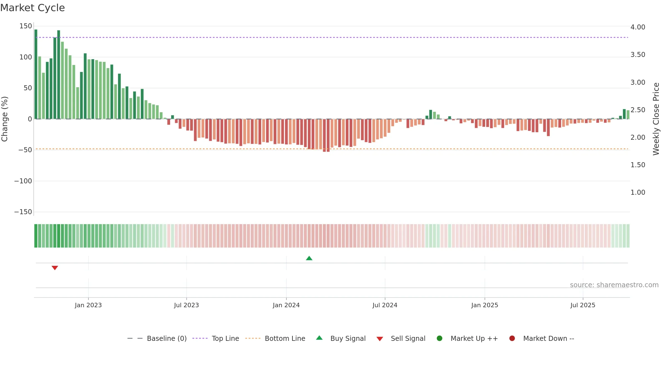Click the source: sharemaestro.com text

point(614,285)
